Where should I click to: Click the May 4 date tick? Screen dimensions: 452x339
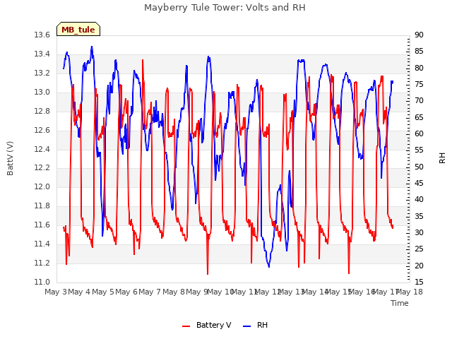pos(79,292)
